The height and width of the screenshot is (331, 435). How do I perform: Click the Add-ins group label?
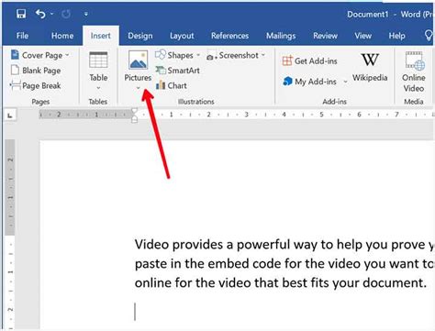click(x=334, y=102)
